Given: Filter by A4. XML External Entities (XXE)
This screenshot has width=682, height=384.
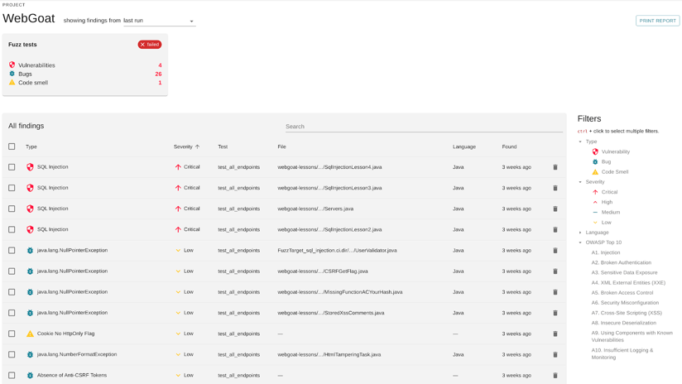Looking at the screenshot, I should 628,283.
